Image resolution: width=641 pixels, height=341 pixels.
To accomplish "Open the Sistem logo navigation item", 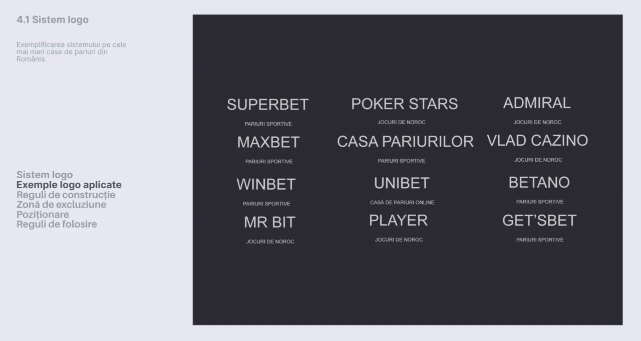I will 45,175.
